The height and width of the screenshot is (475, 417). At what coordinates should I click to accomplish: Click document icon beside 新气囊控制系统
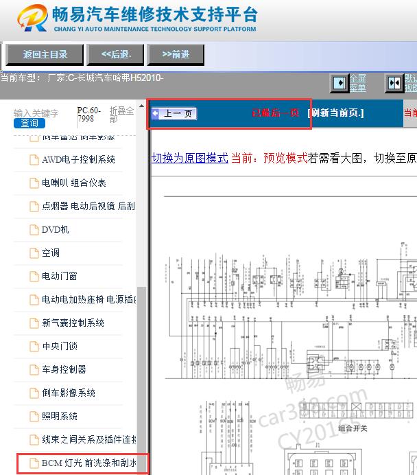pos(34,323)
